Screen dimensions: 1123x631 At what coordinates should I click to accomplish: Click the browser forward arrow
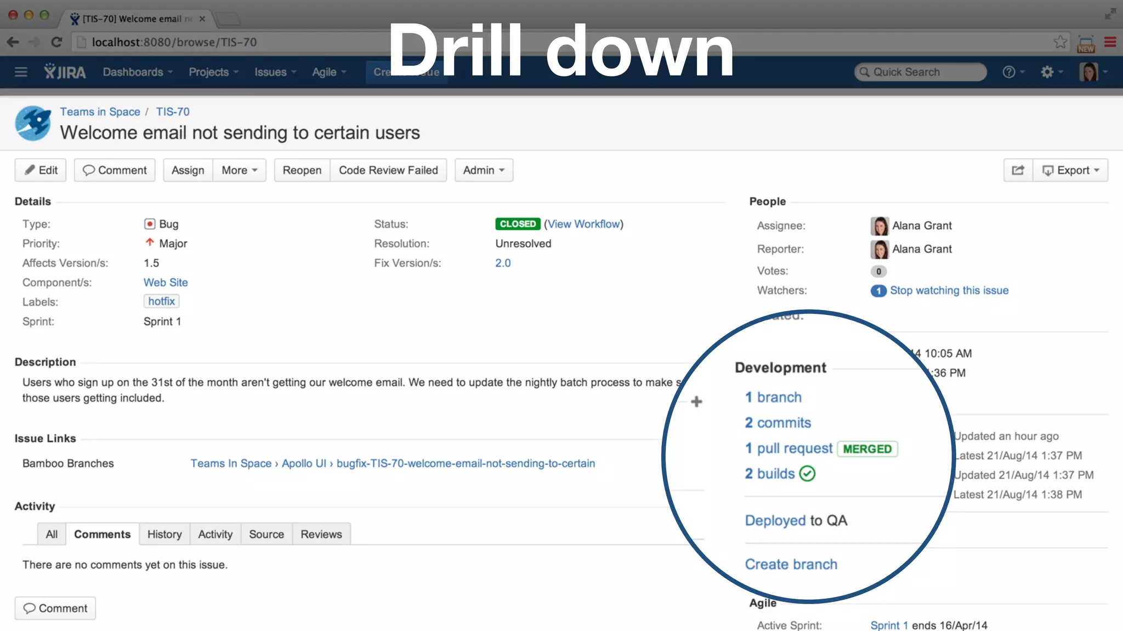(x=34, y=42)
